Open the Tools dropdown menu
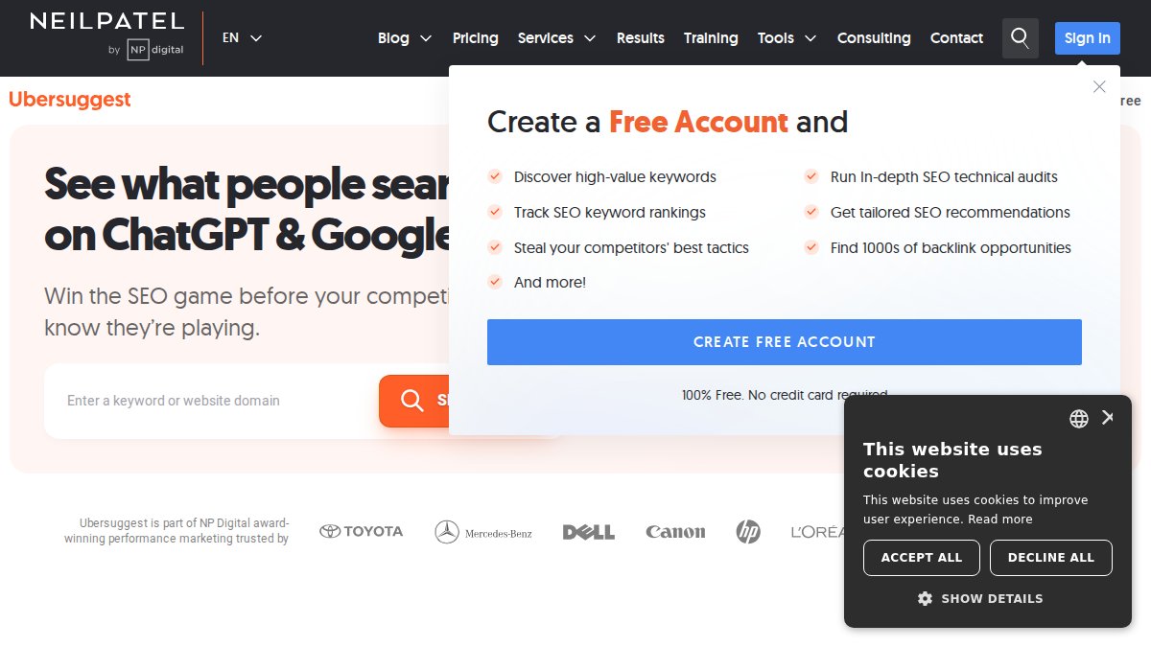The width and height of the screenshot is (1151, 647). click(x=787, y=38)
